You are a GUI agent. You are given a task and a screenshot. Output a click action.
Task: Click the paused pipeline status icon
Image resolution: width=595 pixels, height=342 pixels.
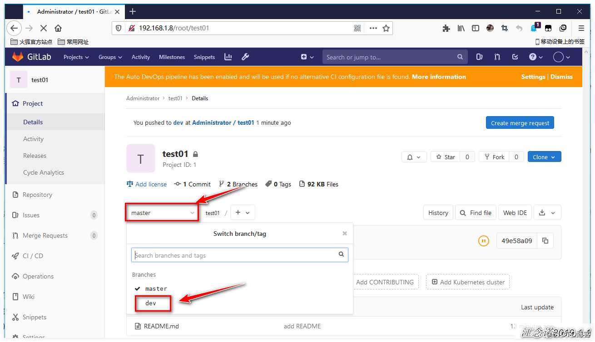point(484,241)
